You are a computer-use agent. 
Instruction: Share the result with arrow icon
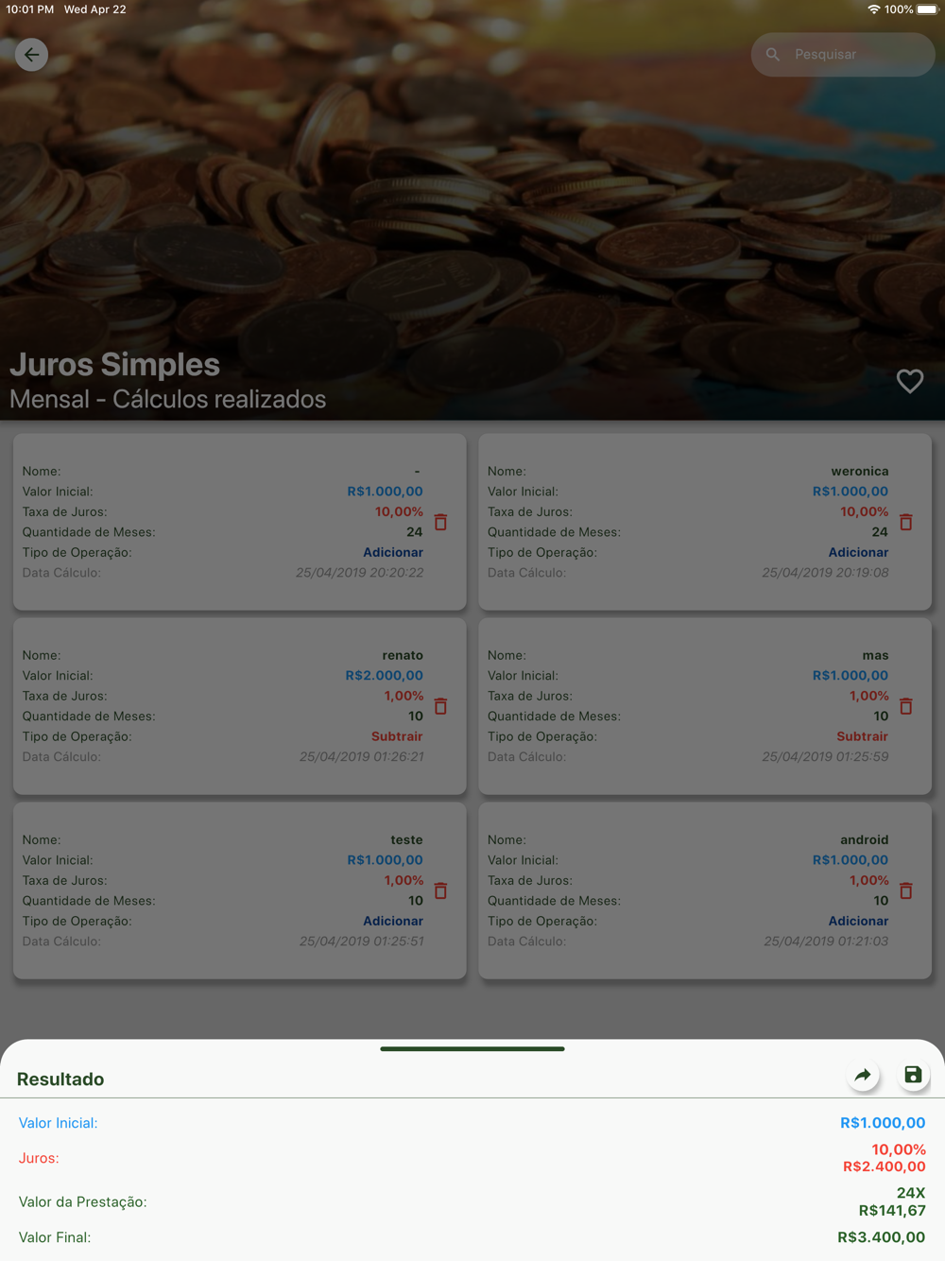click(863, 1076)
